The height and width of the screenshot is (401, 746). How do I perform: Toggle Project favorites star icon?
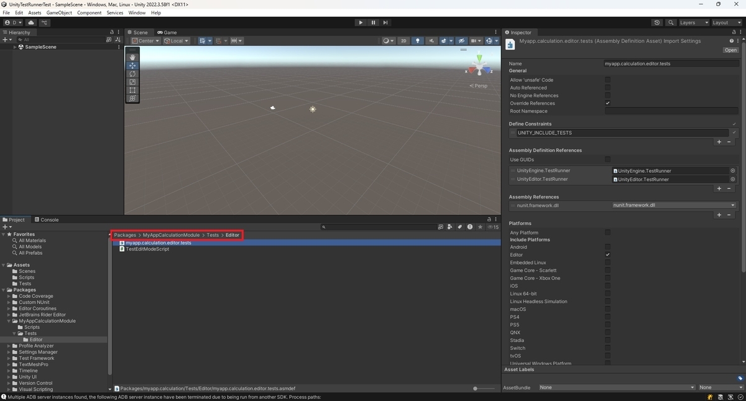[480, 227]
